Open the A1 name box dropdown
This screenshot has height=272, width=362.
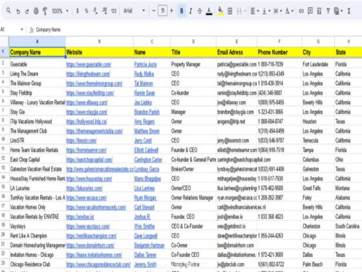pyautogui.click(x=22, y=29)
